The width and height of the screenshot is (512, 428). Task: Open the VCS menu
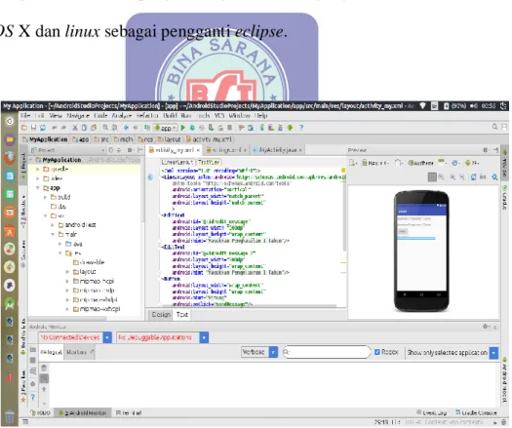click(219, 116)
